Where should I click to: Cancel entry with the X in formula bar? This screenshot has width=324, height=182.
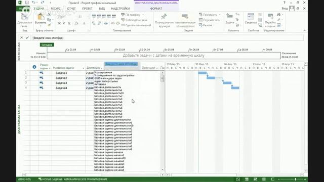(21, 38)
